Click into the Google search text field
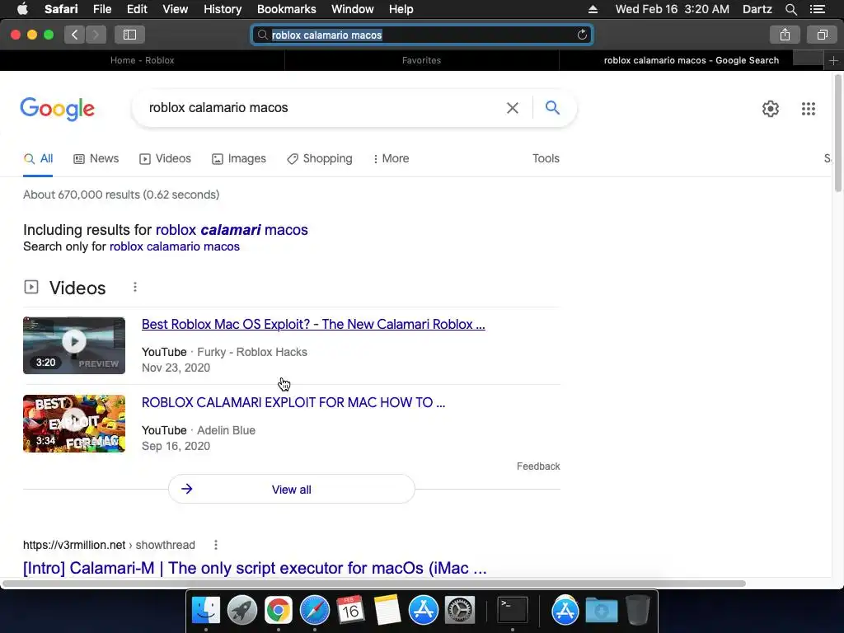 click(323, 108)
